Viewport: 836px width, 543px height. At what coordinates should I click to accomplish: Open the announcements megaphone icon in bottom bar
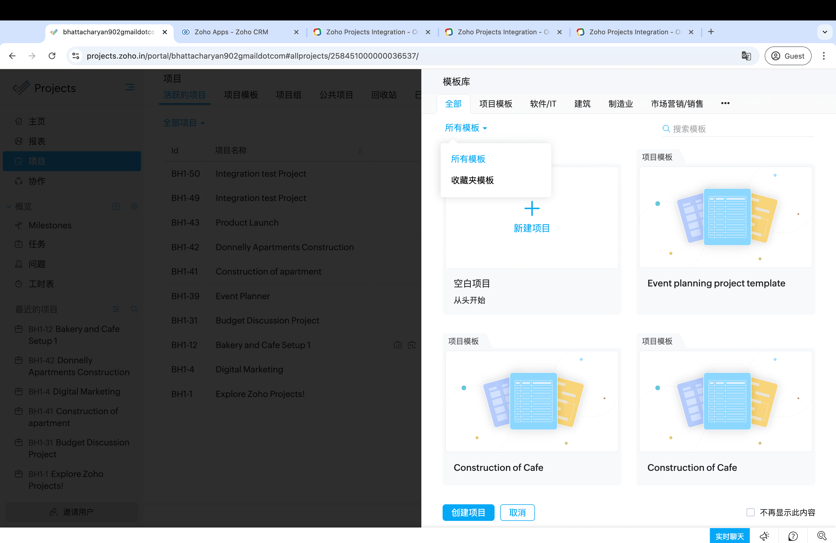[764, 536]
